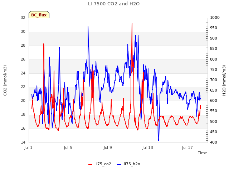Click the 400 value on H2O axis
The height and width of the screenshot is (171, 229).
point(214,142)
